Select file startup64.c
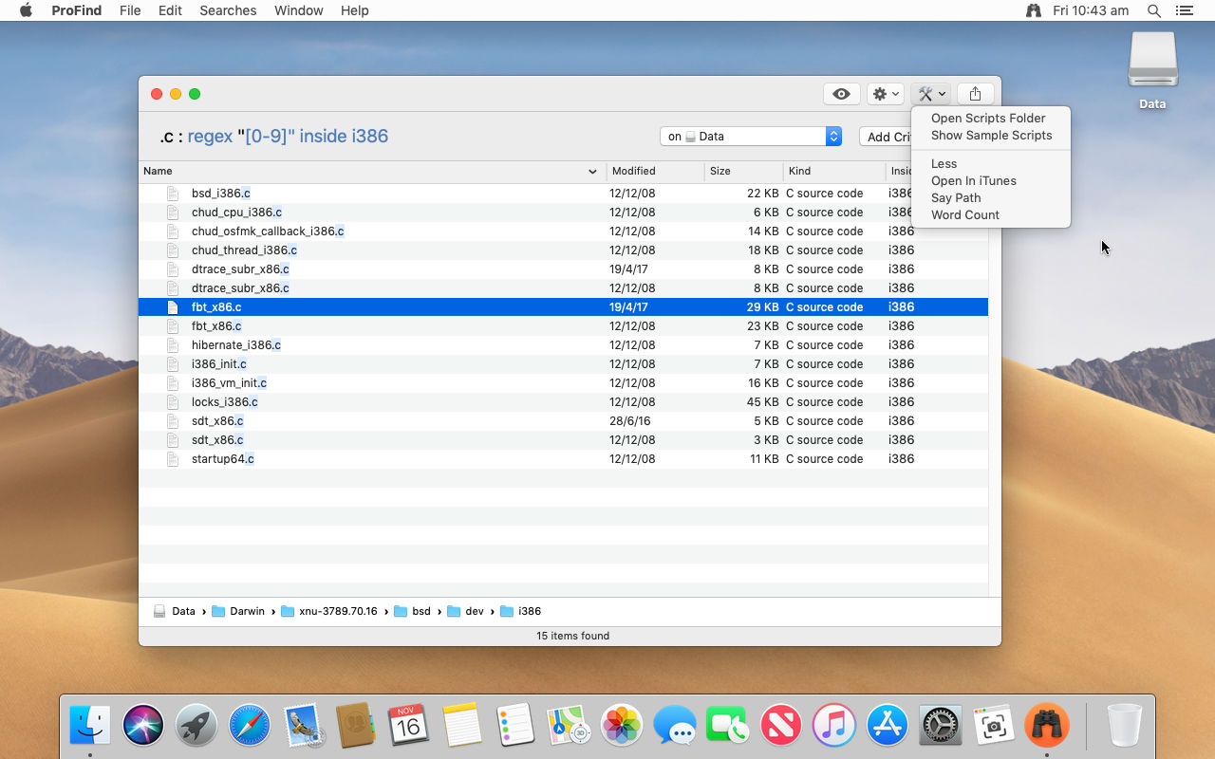This screenshot has height=759, width=1215. point(563,458)
